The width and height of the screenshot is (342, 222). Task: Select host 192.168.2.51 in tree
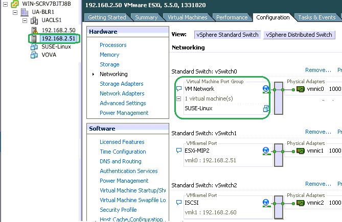(x=58, y=38)
